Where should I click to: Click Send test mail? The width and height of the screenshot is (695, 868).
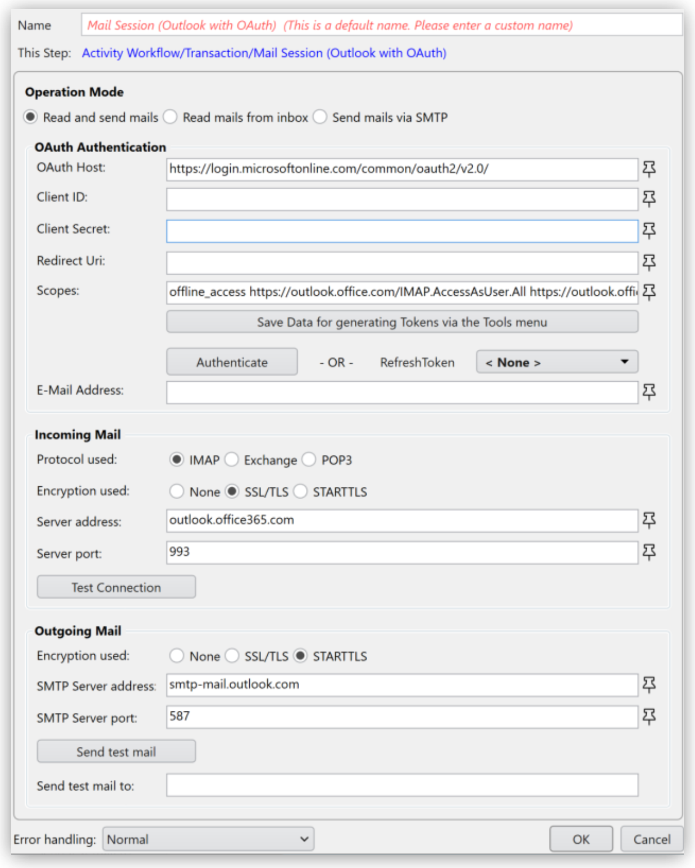pyautogui.click(x=116, y=751)
